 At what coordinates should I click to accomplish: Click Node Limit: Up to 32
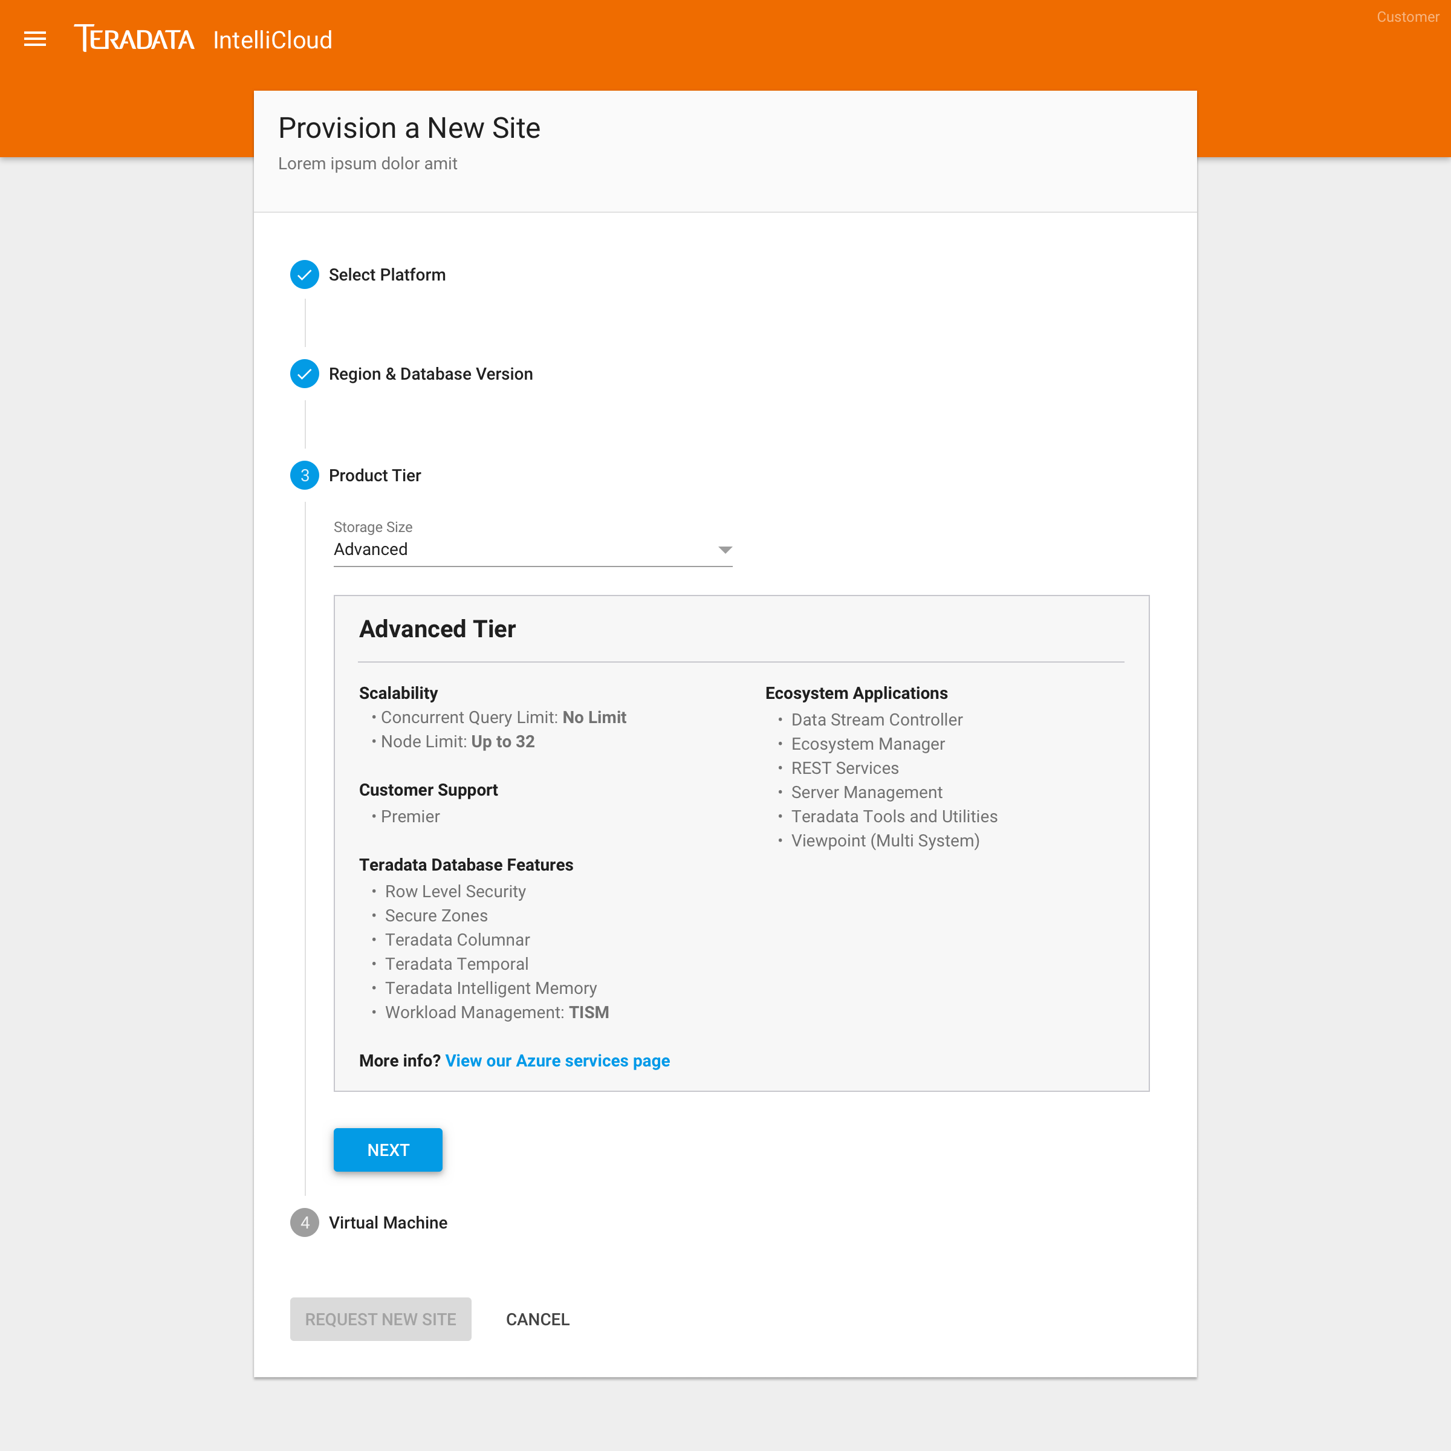458,741
